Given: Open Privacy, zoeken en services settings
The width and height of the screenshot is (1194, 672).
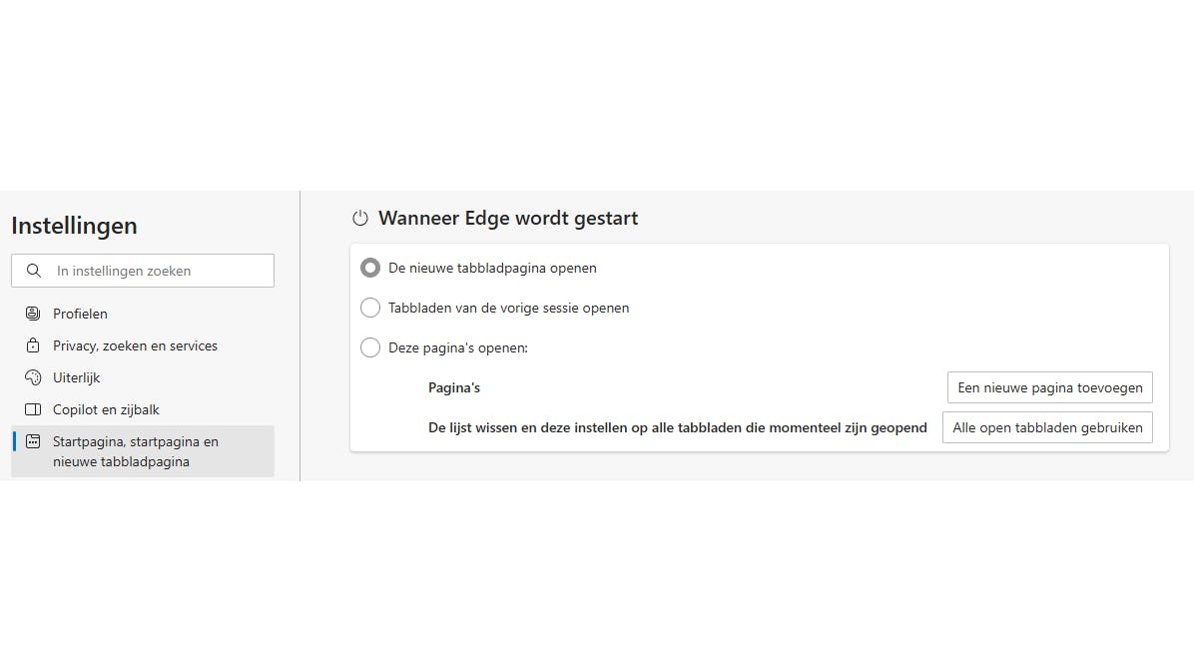Looking at the screenshot, I should tap(135, 345).
